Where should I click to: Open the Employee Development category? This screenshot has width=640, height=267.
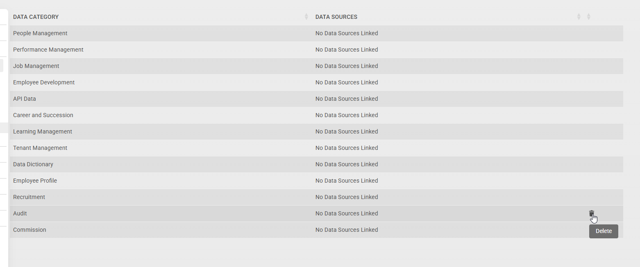(44, 82)
